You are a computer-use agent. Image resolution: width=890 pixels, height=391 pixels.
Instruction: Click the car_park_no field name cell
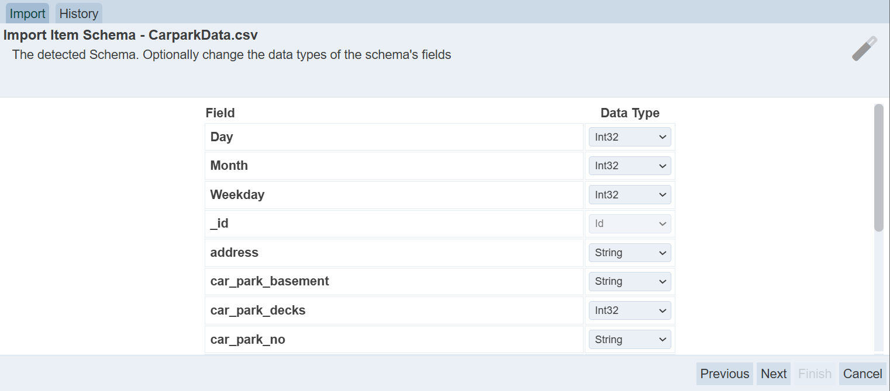[394, 340]
